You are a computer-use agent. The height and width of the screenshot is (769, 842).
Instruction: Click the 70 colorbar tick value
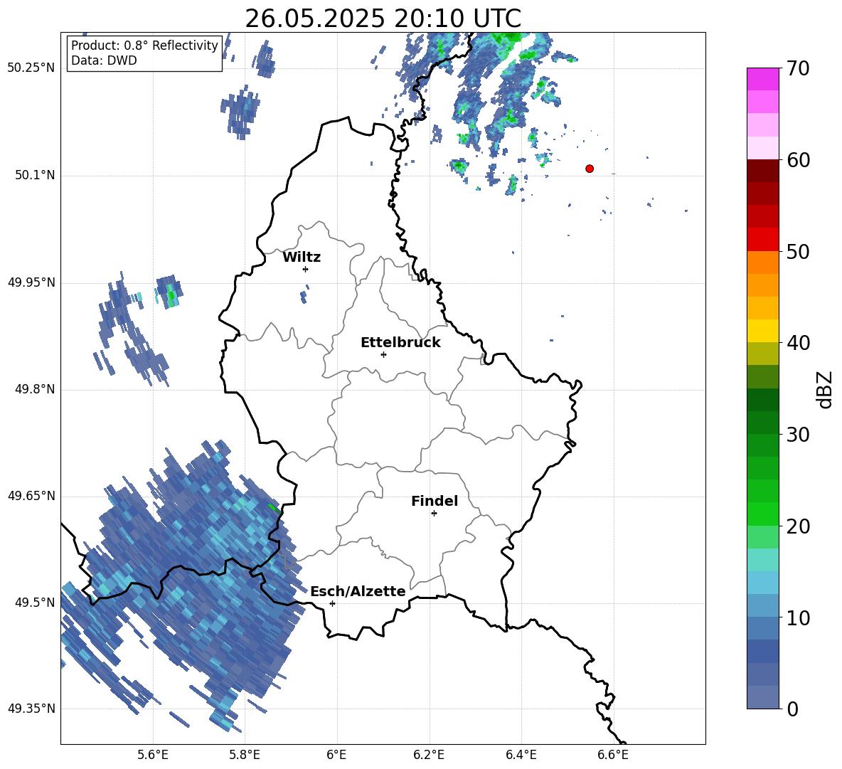pyautogui.click(x=798, y=68)
